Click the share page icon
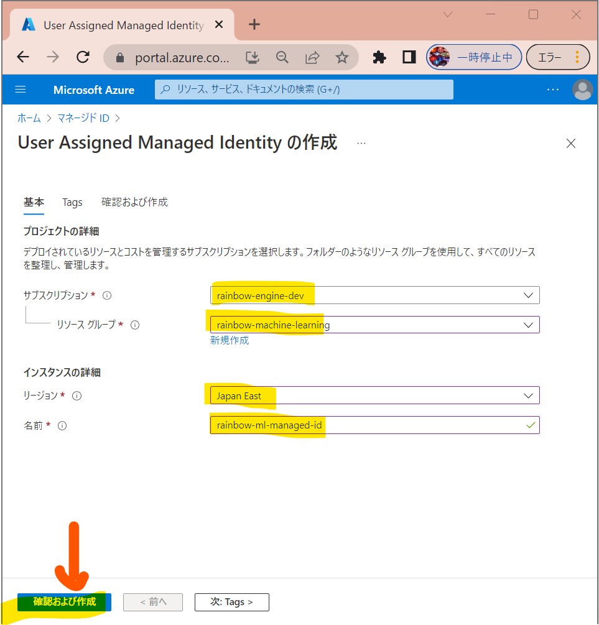This screenshot has height=625, width=599. coord(312,57)
